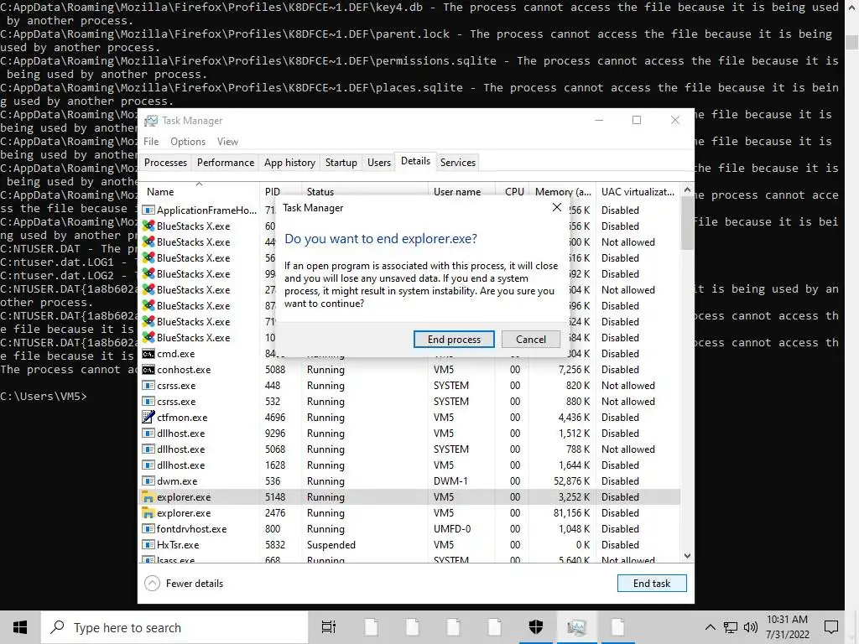Click the ctfmon.exe pen icon

pos(148,417)
